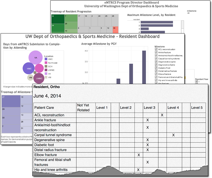
Task: Click the Level 3 column header
Action: pyautogui.click(x=149, y=108)
